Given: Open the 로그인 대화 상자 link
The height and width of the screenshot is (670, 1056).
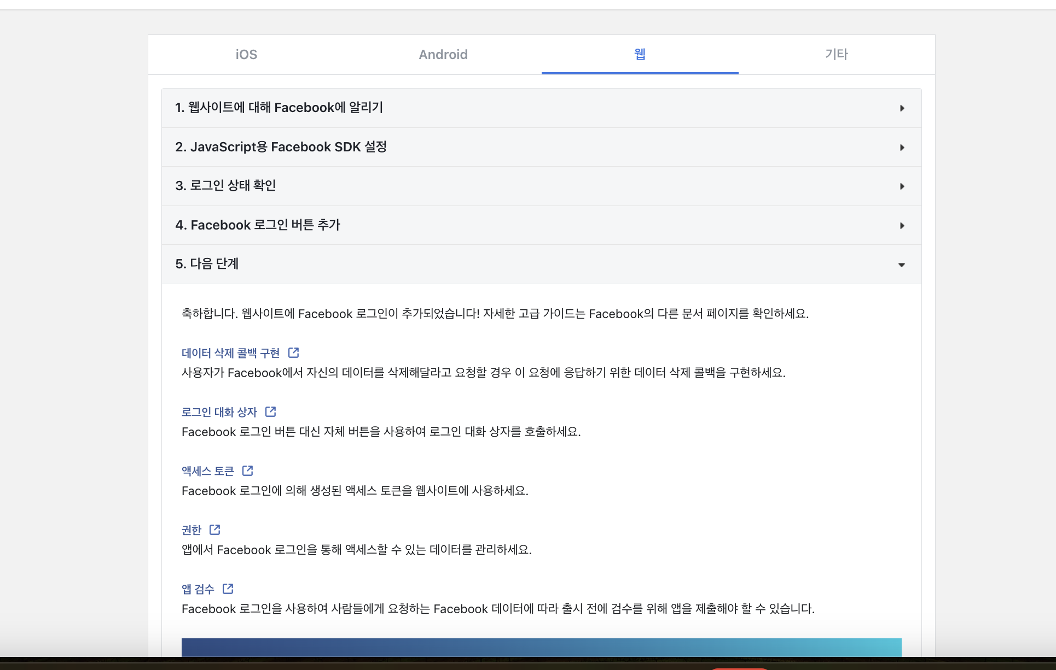Looking at the screenshot, I should 219,412.
